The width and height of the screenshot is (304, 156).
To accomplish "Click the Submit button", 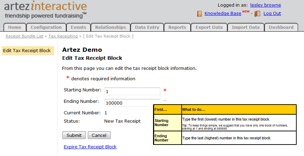I will pos(74,135).
